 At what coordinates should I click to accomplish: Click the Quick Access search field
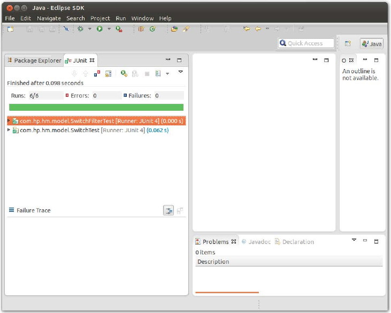point(306,43)
